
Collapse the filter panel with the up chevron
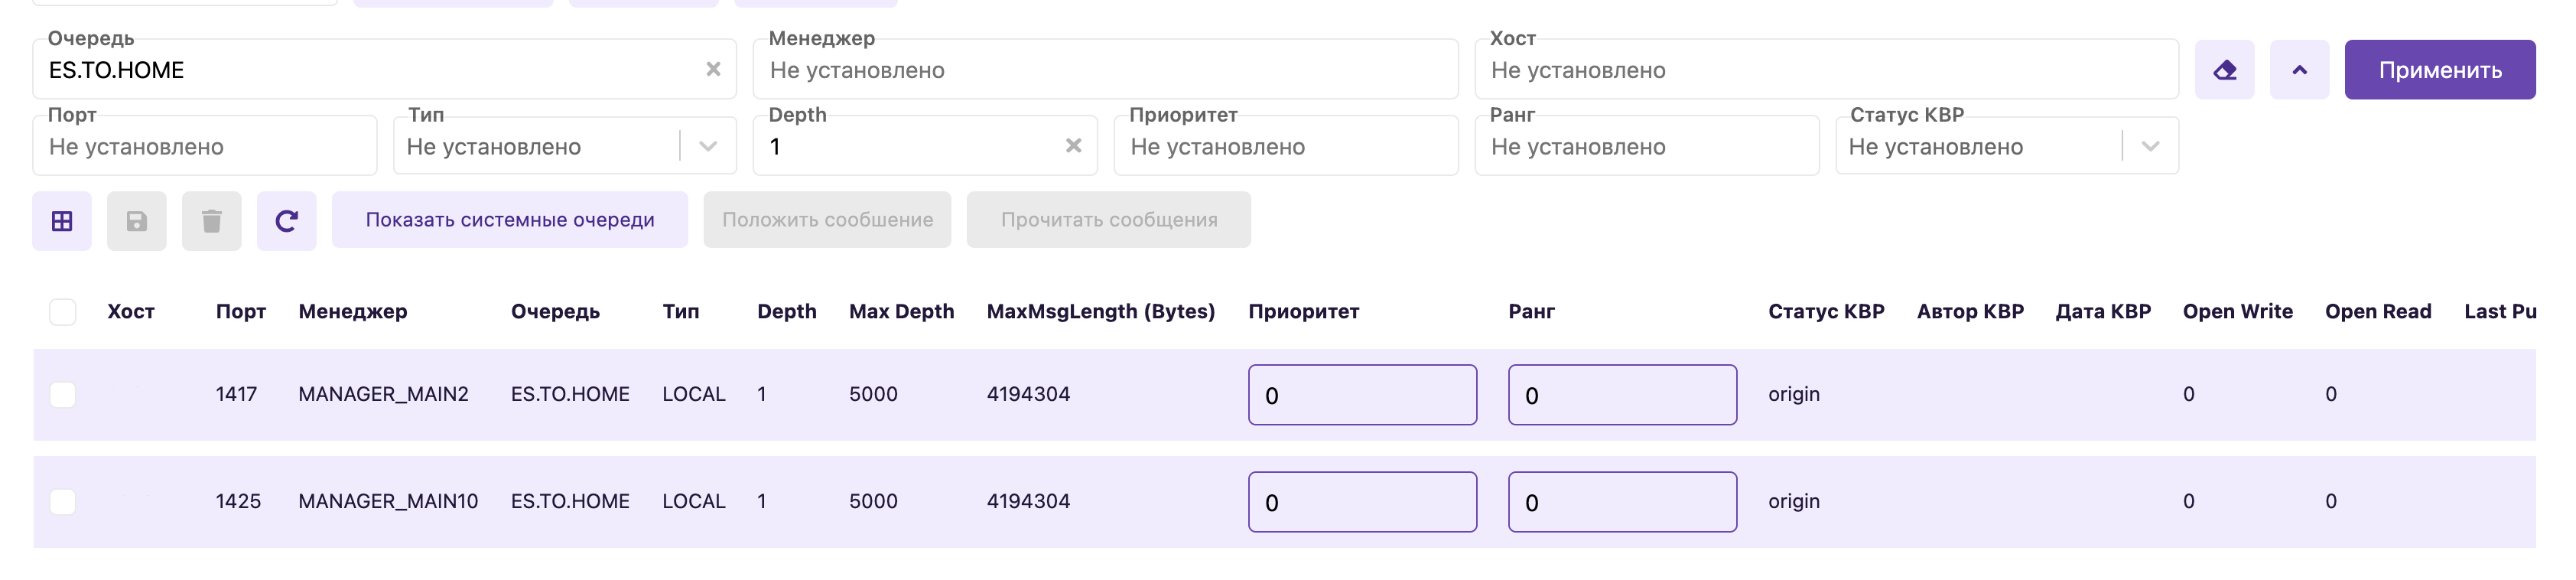click(2299, 70)
